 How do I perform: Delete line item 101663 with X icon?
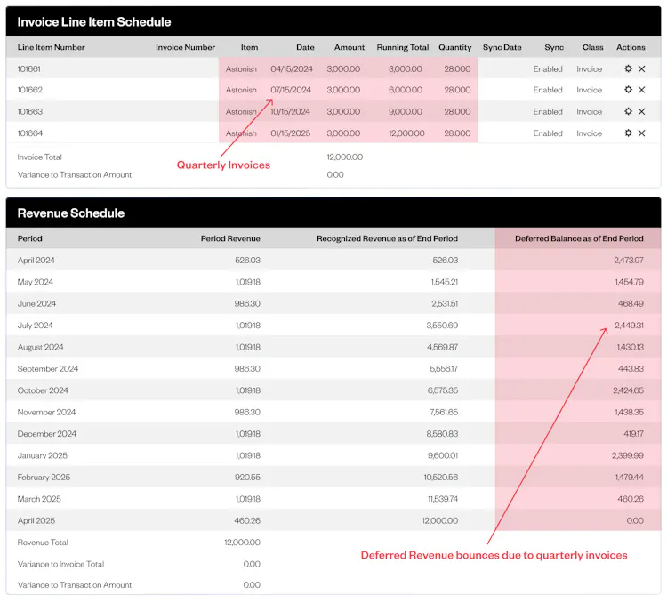(x=641, y=111)
